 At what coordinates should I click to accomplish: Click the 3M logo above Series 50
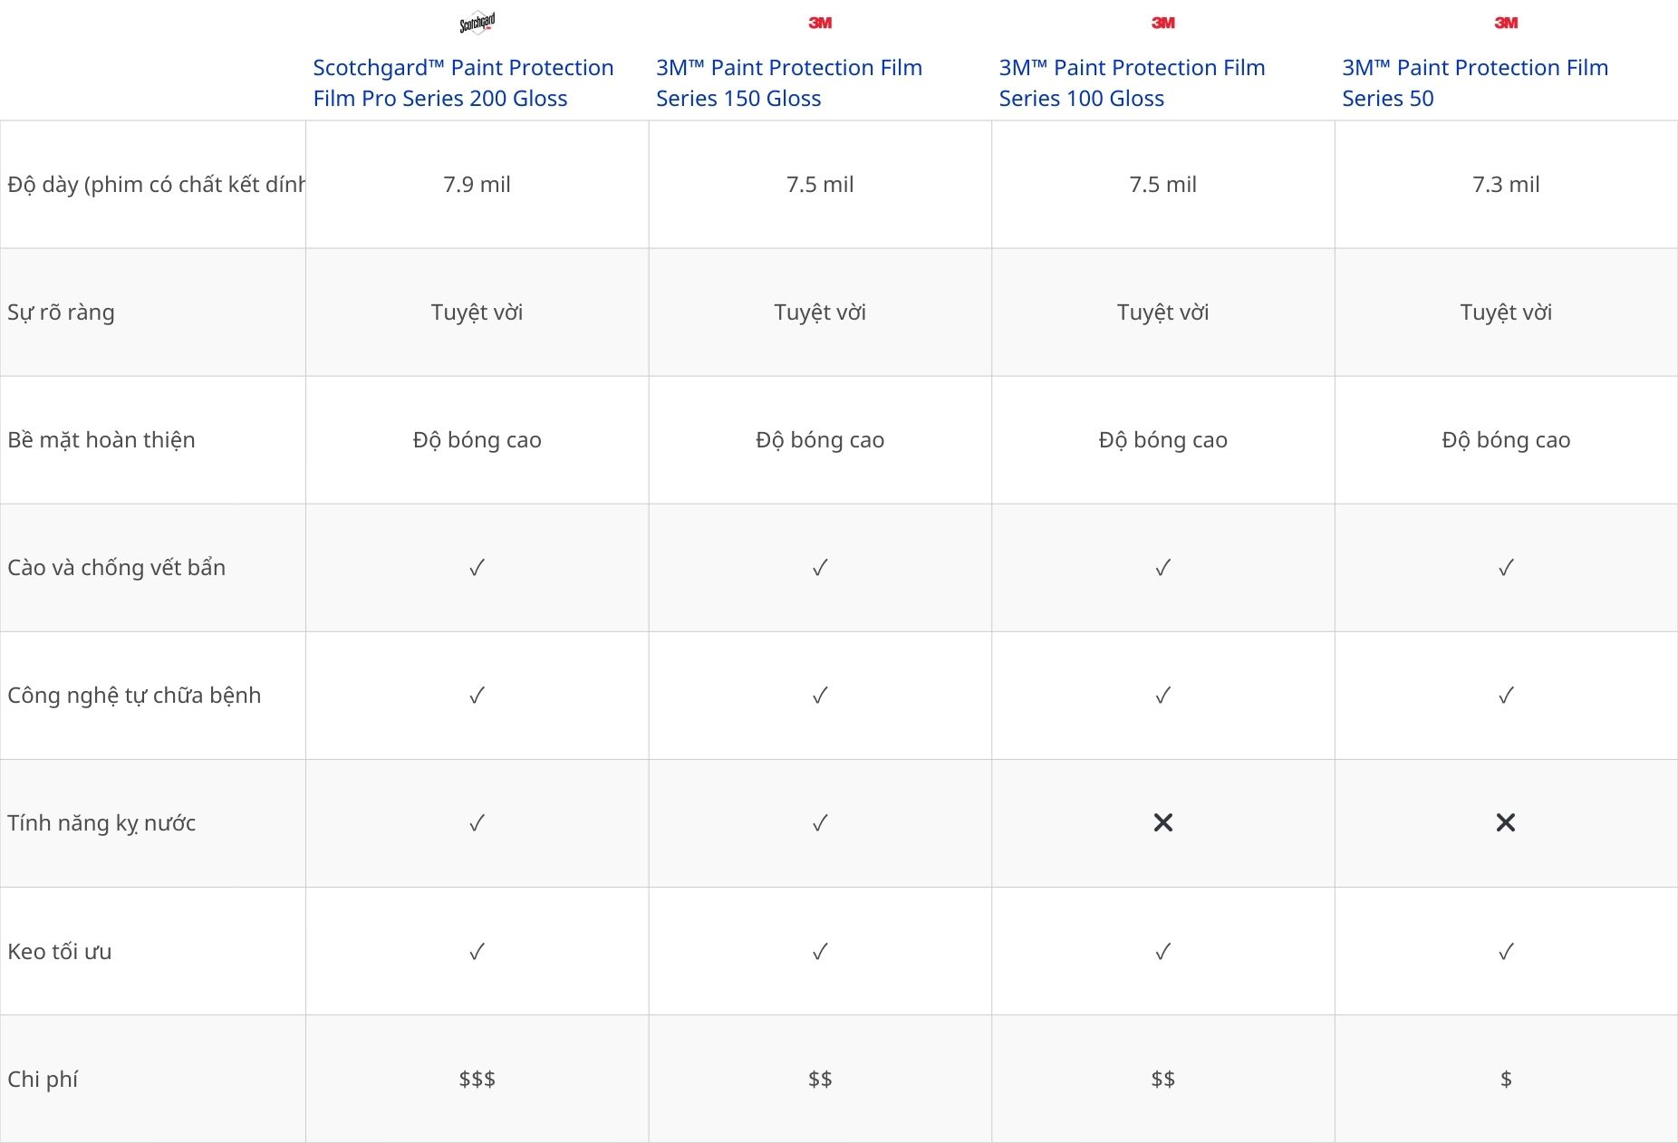coord(1506,23)
